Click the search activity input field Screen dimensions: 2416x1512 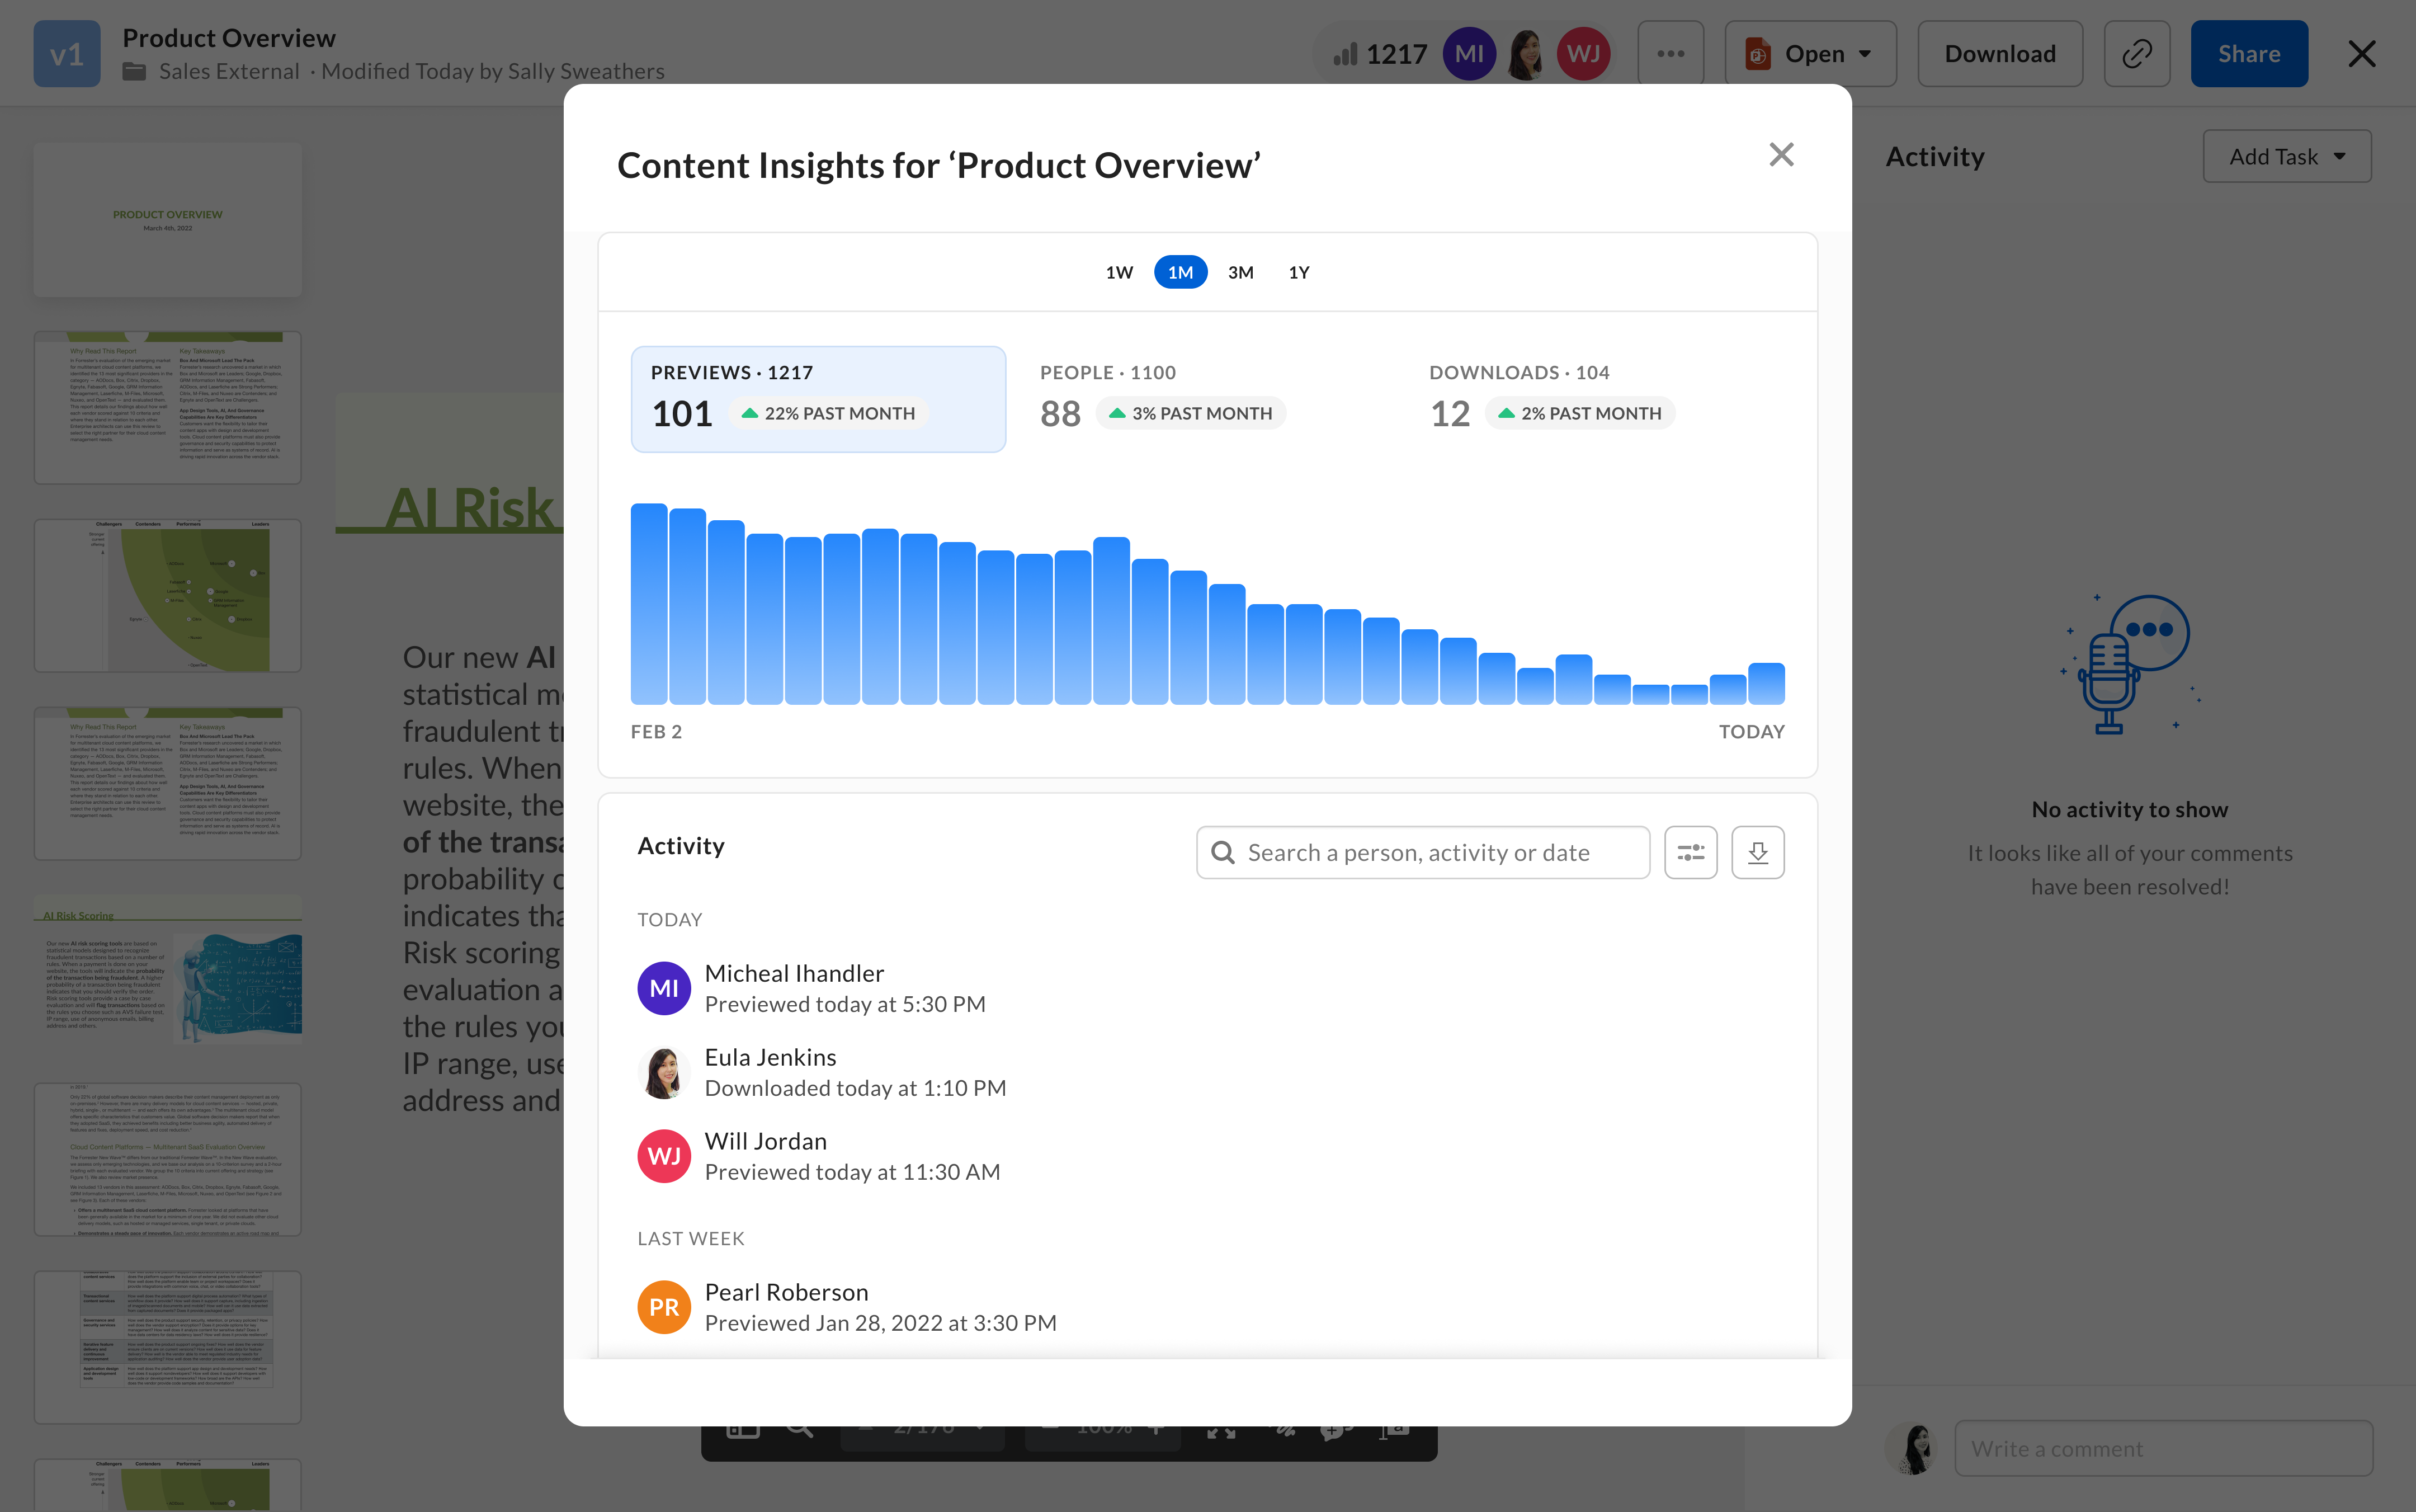[x=1422, y=852]
